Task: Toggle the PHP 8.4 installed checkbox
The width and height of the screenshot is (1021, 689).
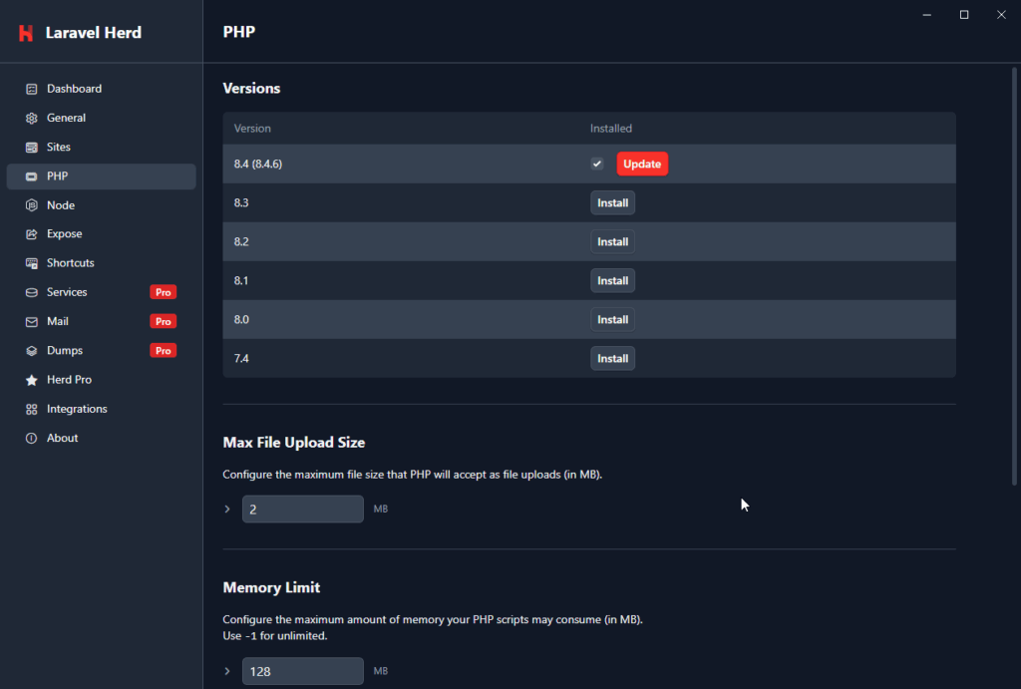Action: tap(597, 164)
